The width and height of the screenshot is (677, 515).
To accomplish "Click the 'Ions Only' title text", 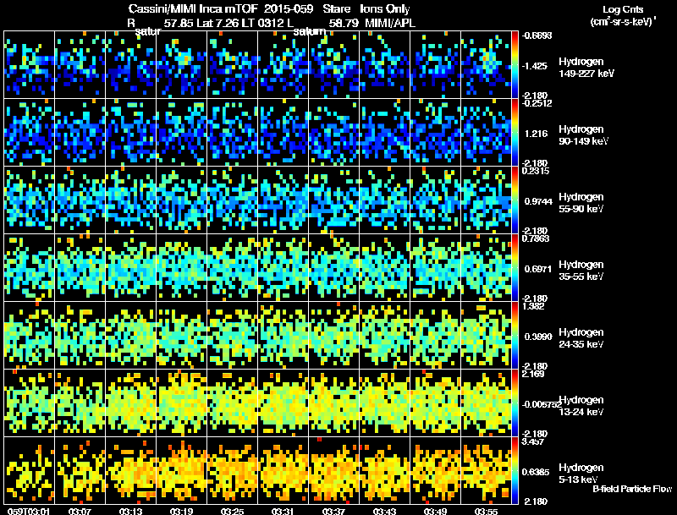I will pyautogui.click(x=385, y=8).
